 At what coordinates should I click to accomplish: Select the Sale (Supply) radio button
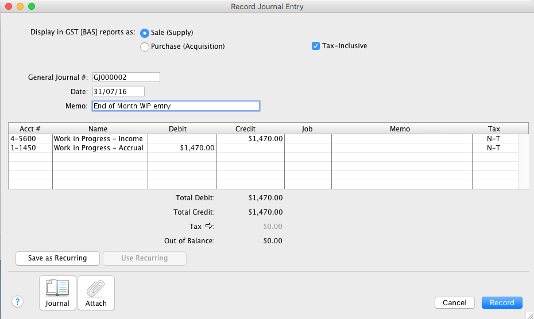click(x=145, y=33)
